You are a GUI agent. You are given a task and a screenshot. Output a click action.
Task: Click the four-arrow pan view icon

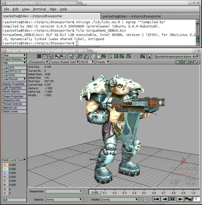pos(191,62)
